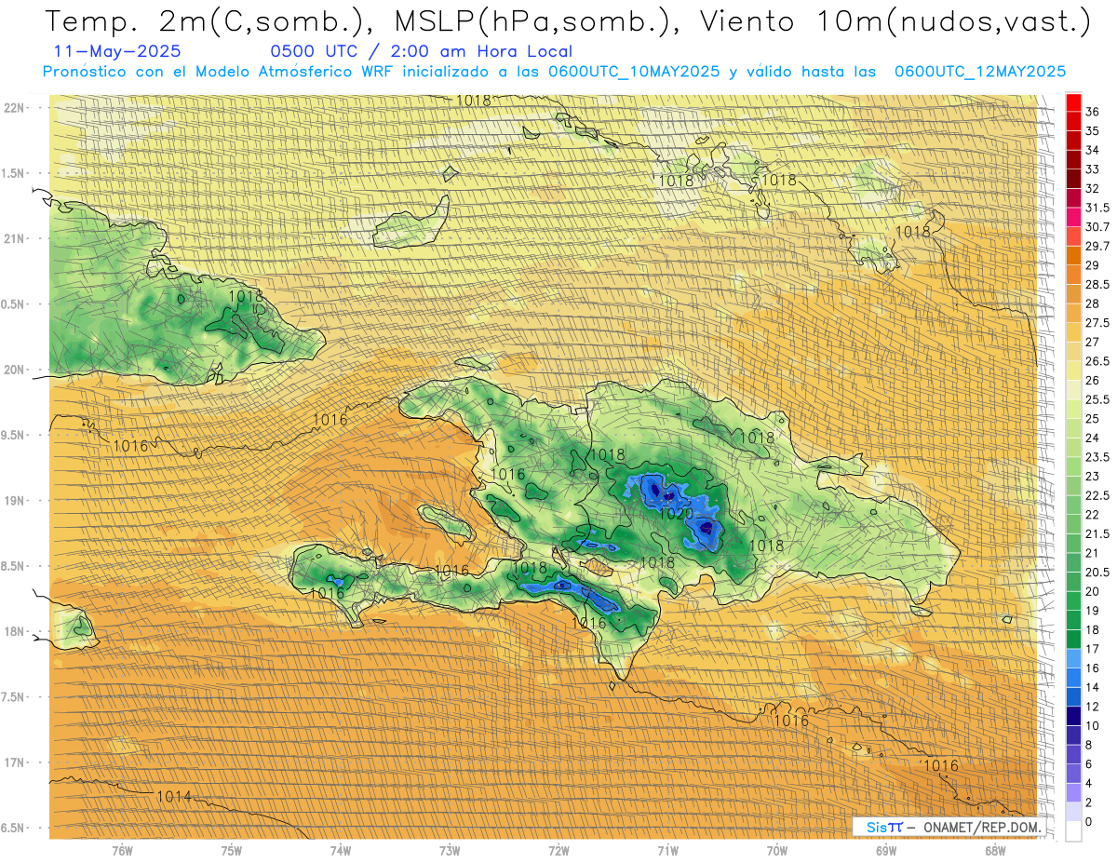Screen dimensions: 1117x863
Task: Click the 0 legend value
Action: [x=1089, y=821]
